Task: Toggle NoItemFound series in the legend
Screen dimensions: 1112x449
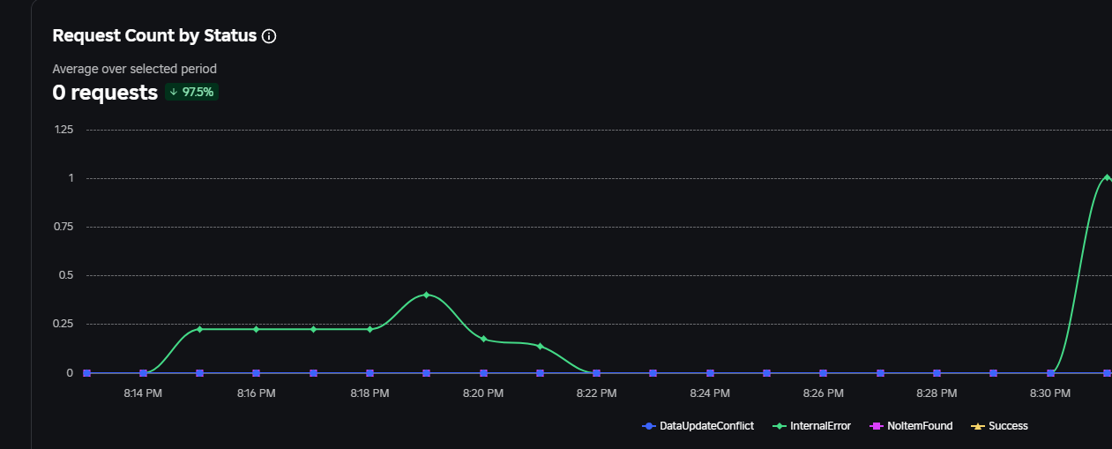Action: (x=912, y=426)
